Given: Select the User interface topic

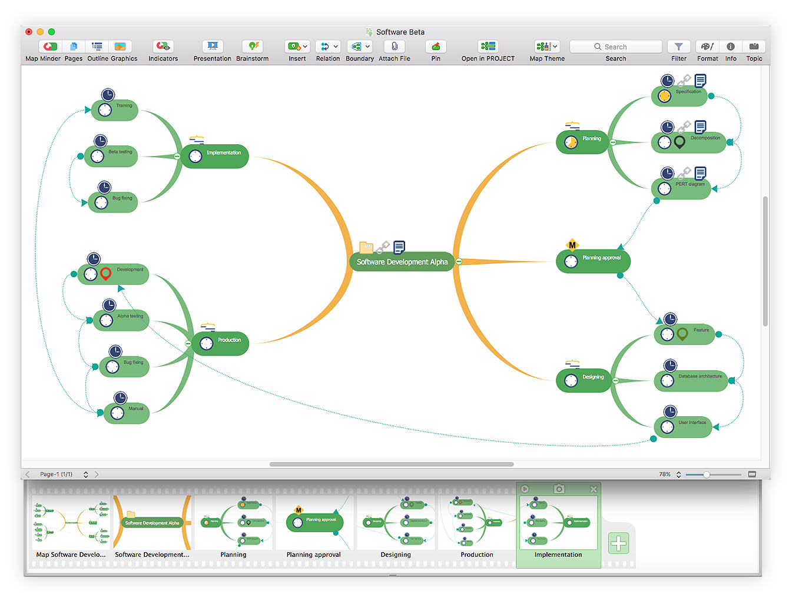Looking at the screenshot, I should (x=683, y=427).
